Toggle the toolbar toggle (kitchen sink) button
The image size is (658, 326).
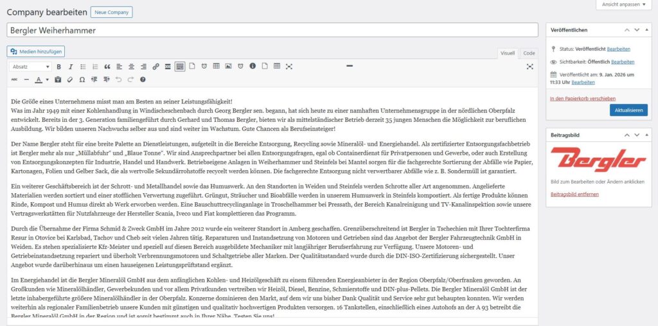[180, 67]
